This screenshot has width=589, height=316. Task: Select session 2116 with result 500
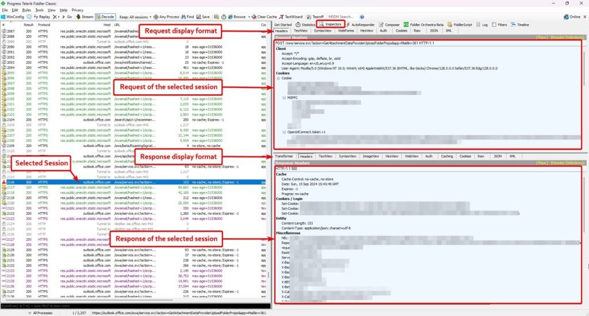pos(134,182)
